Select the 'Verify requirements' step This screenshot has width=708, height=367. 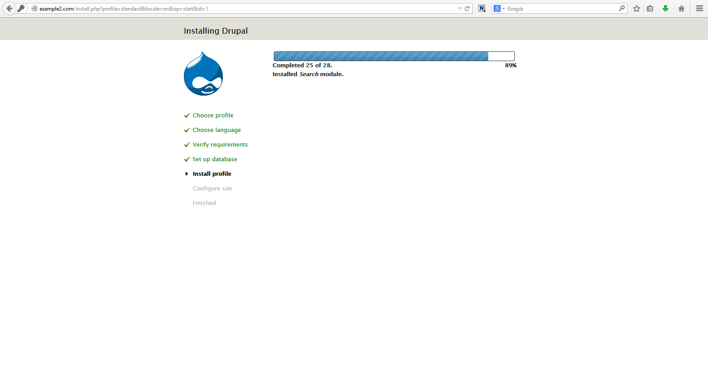pos(220,144)
